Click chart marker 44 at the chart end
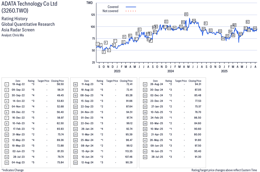 click(x=255, y=28)
